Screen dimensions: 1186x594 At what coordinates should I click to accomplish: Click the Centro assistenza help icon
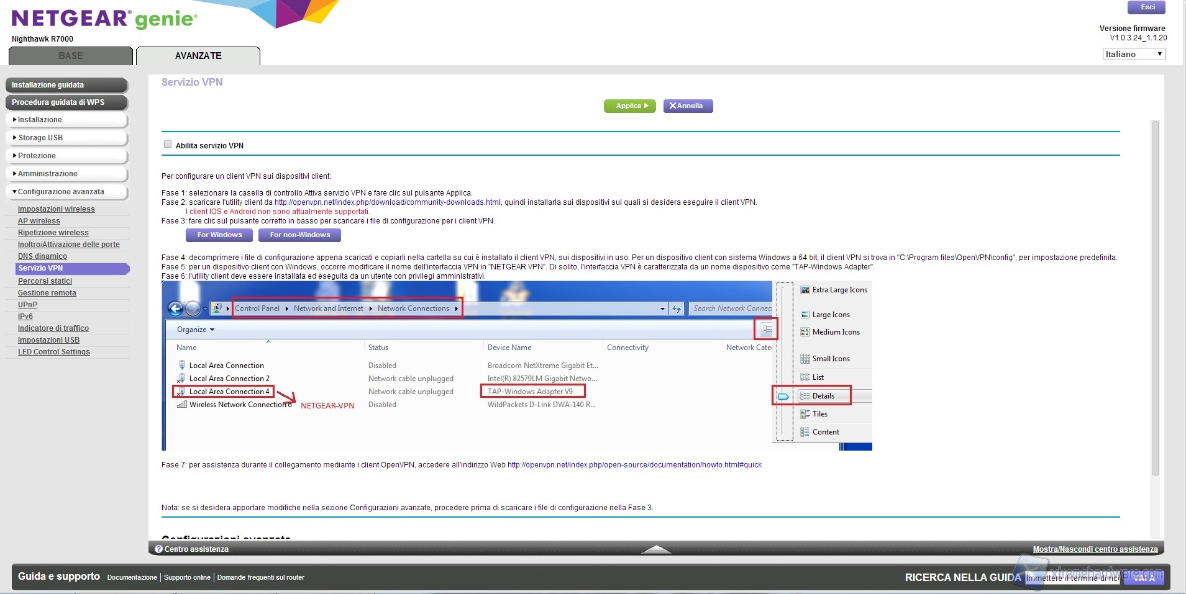coord(158,549)
